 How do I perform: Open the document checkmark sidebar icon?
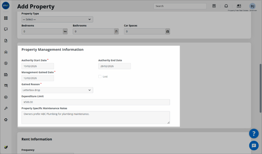pos(6,41)
